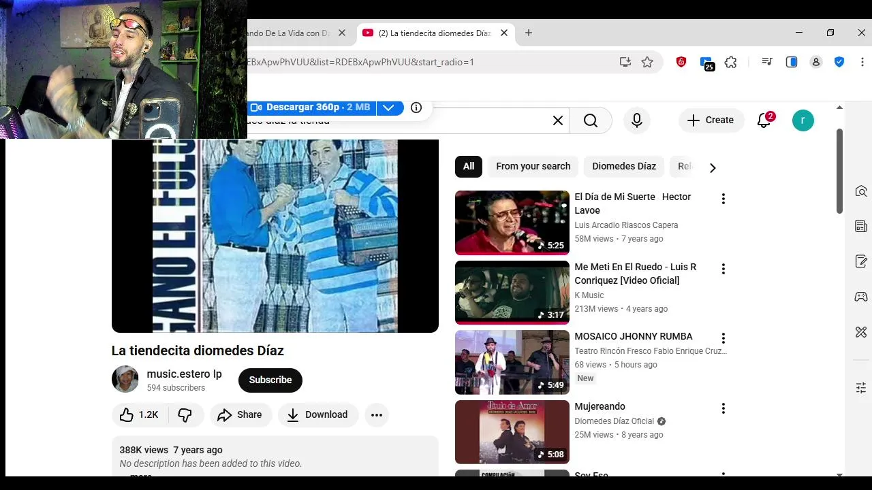Open El Día de Mi Suerte thumbnail
Screen dimensions: 872x490
tap(512, 223)
